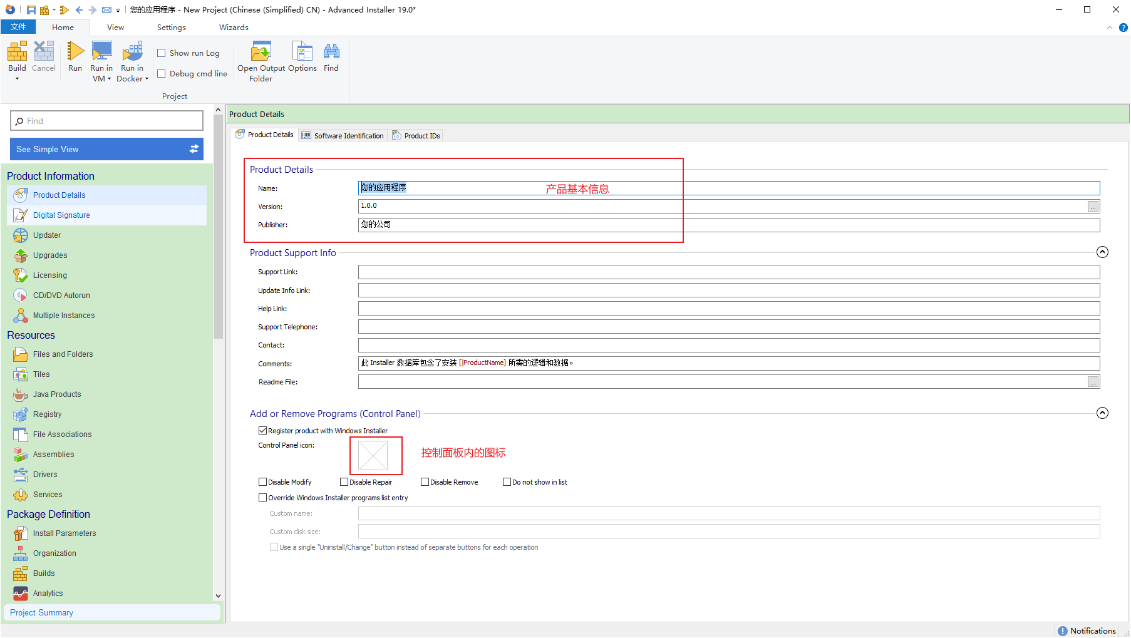The height and width of the screenshot is (638, 1131).
Task: Collapse Add or Remove Programs section
Action: coord(1103,413)
